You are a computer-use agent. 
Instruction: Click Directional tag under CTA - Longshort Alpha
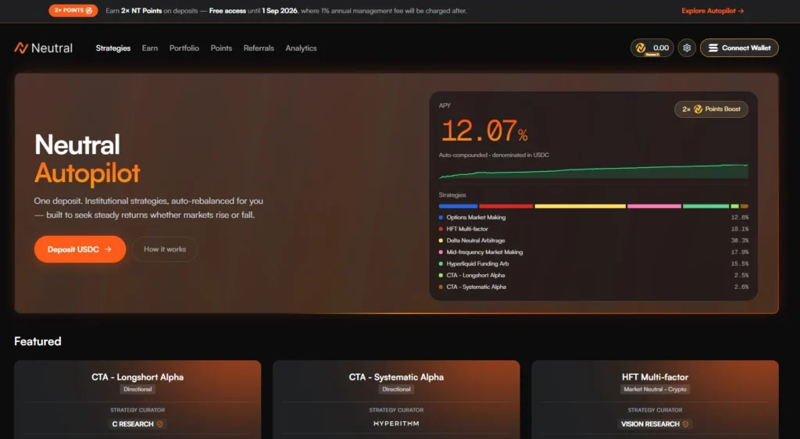pyautogui.click(x=137, y=389)
